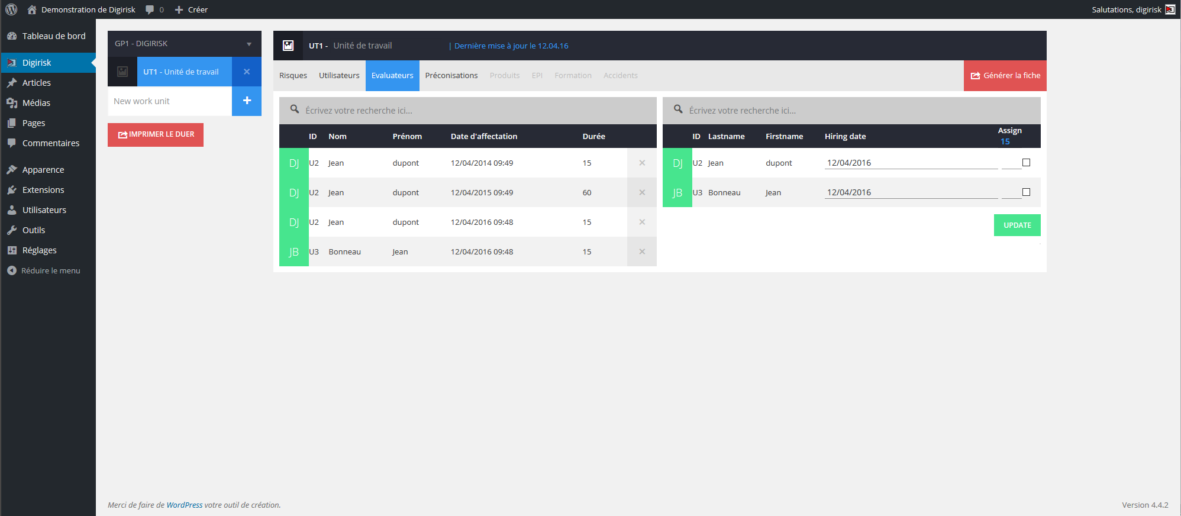
Task: Open the WordPress link in footer
Action: click(x=185, y=505)
